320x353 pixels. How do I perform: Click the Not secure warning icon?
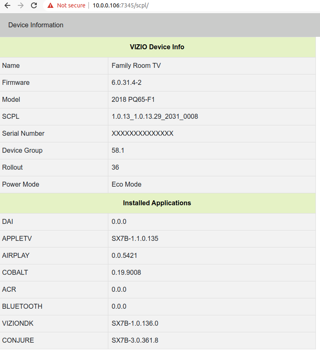pyautogui.click(x=50, y=5)
